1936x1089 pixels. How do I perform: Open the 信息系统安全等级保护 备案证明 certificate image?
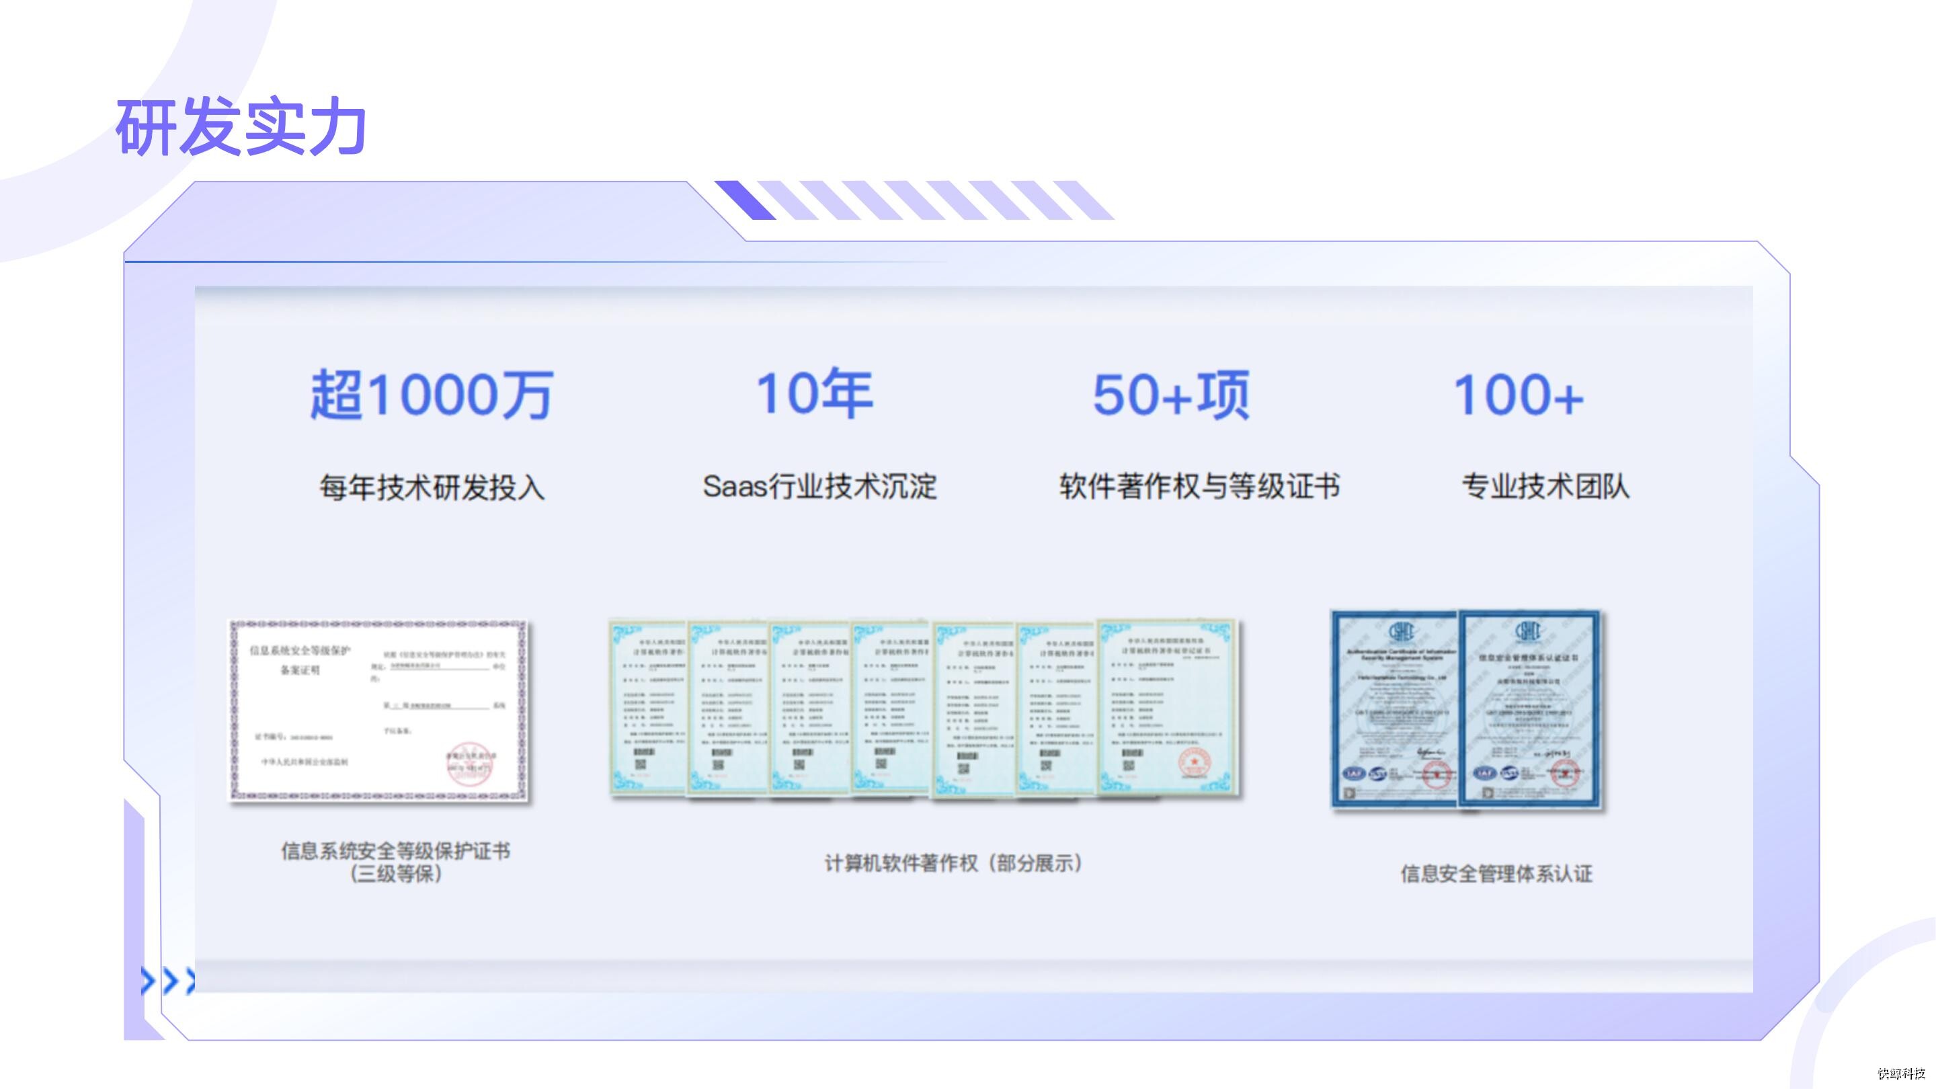click(378, 711)
